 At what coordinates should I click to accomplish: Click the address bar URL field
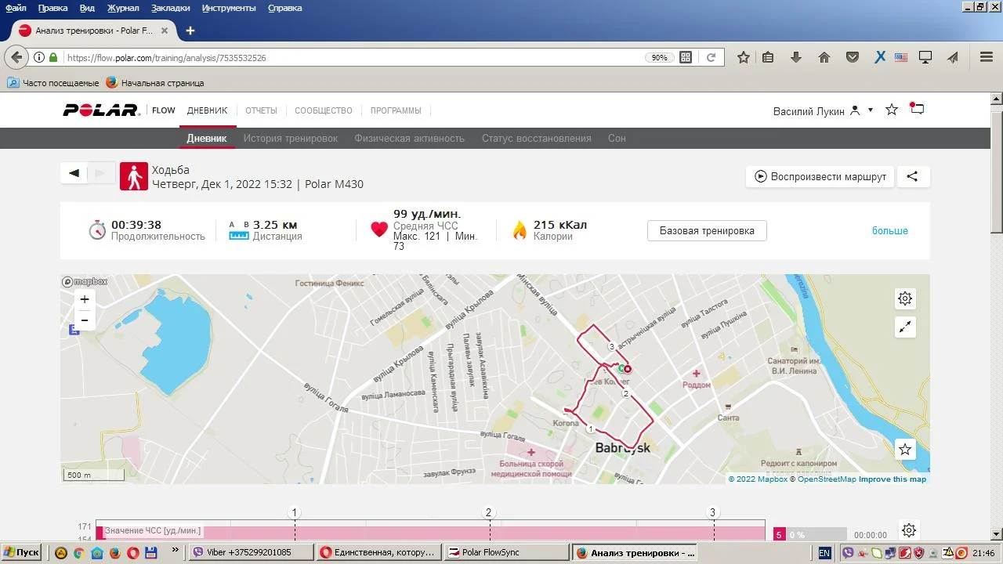point(353,57)
